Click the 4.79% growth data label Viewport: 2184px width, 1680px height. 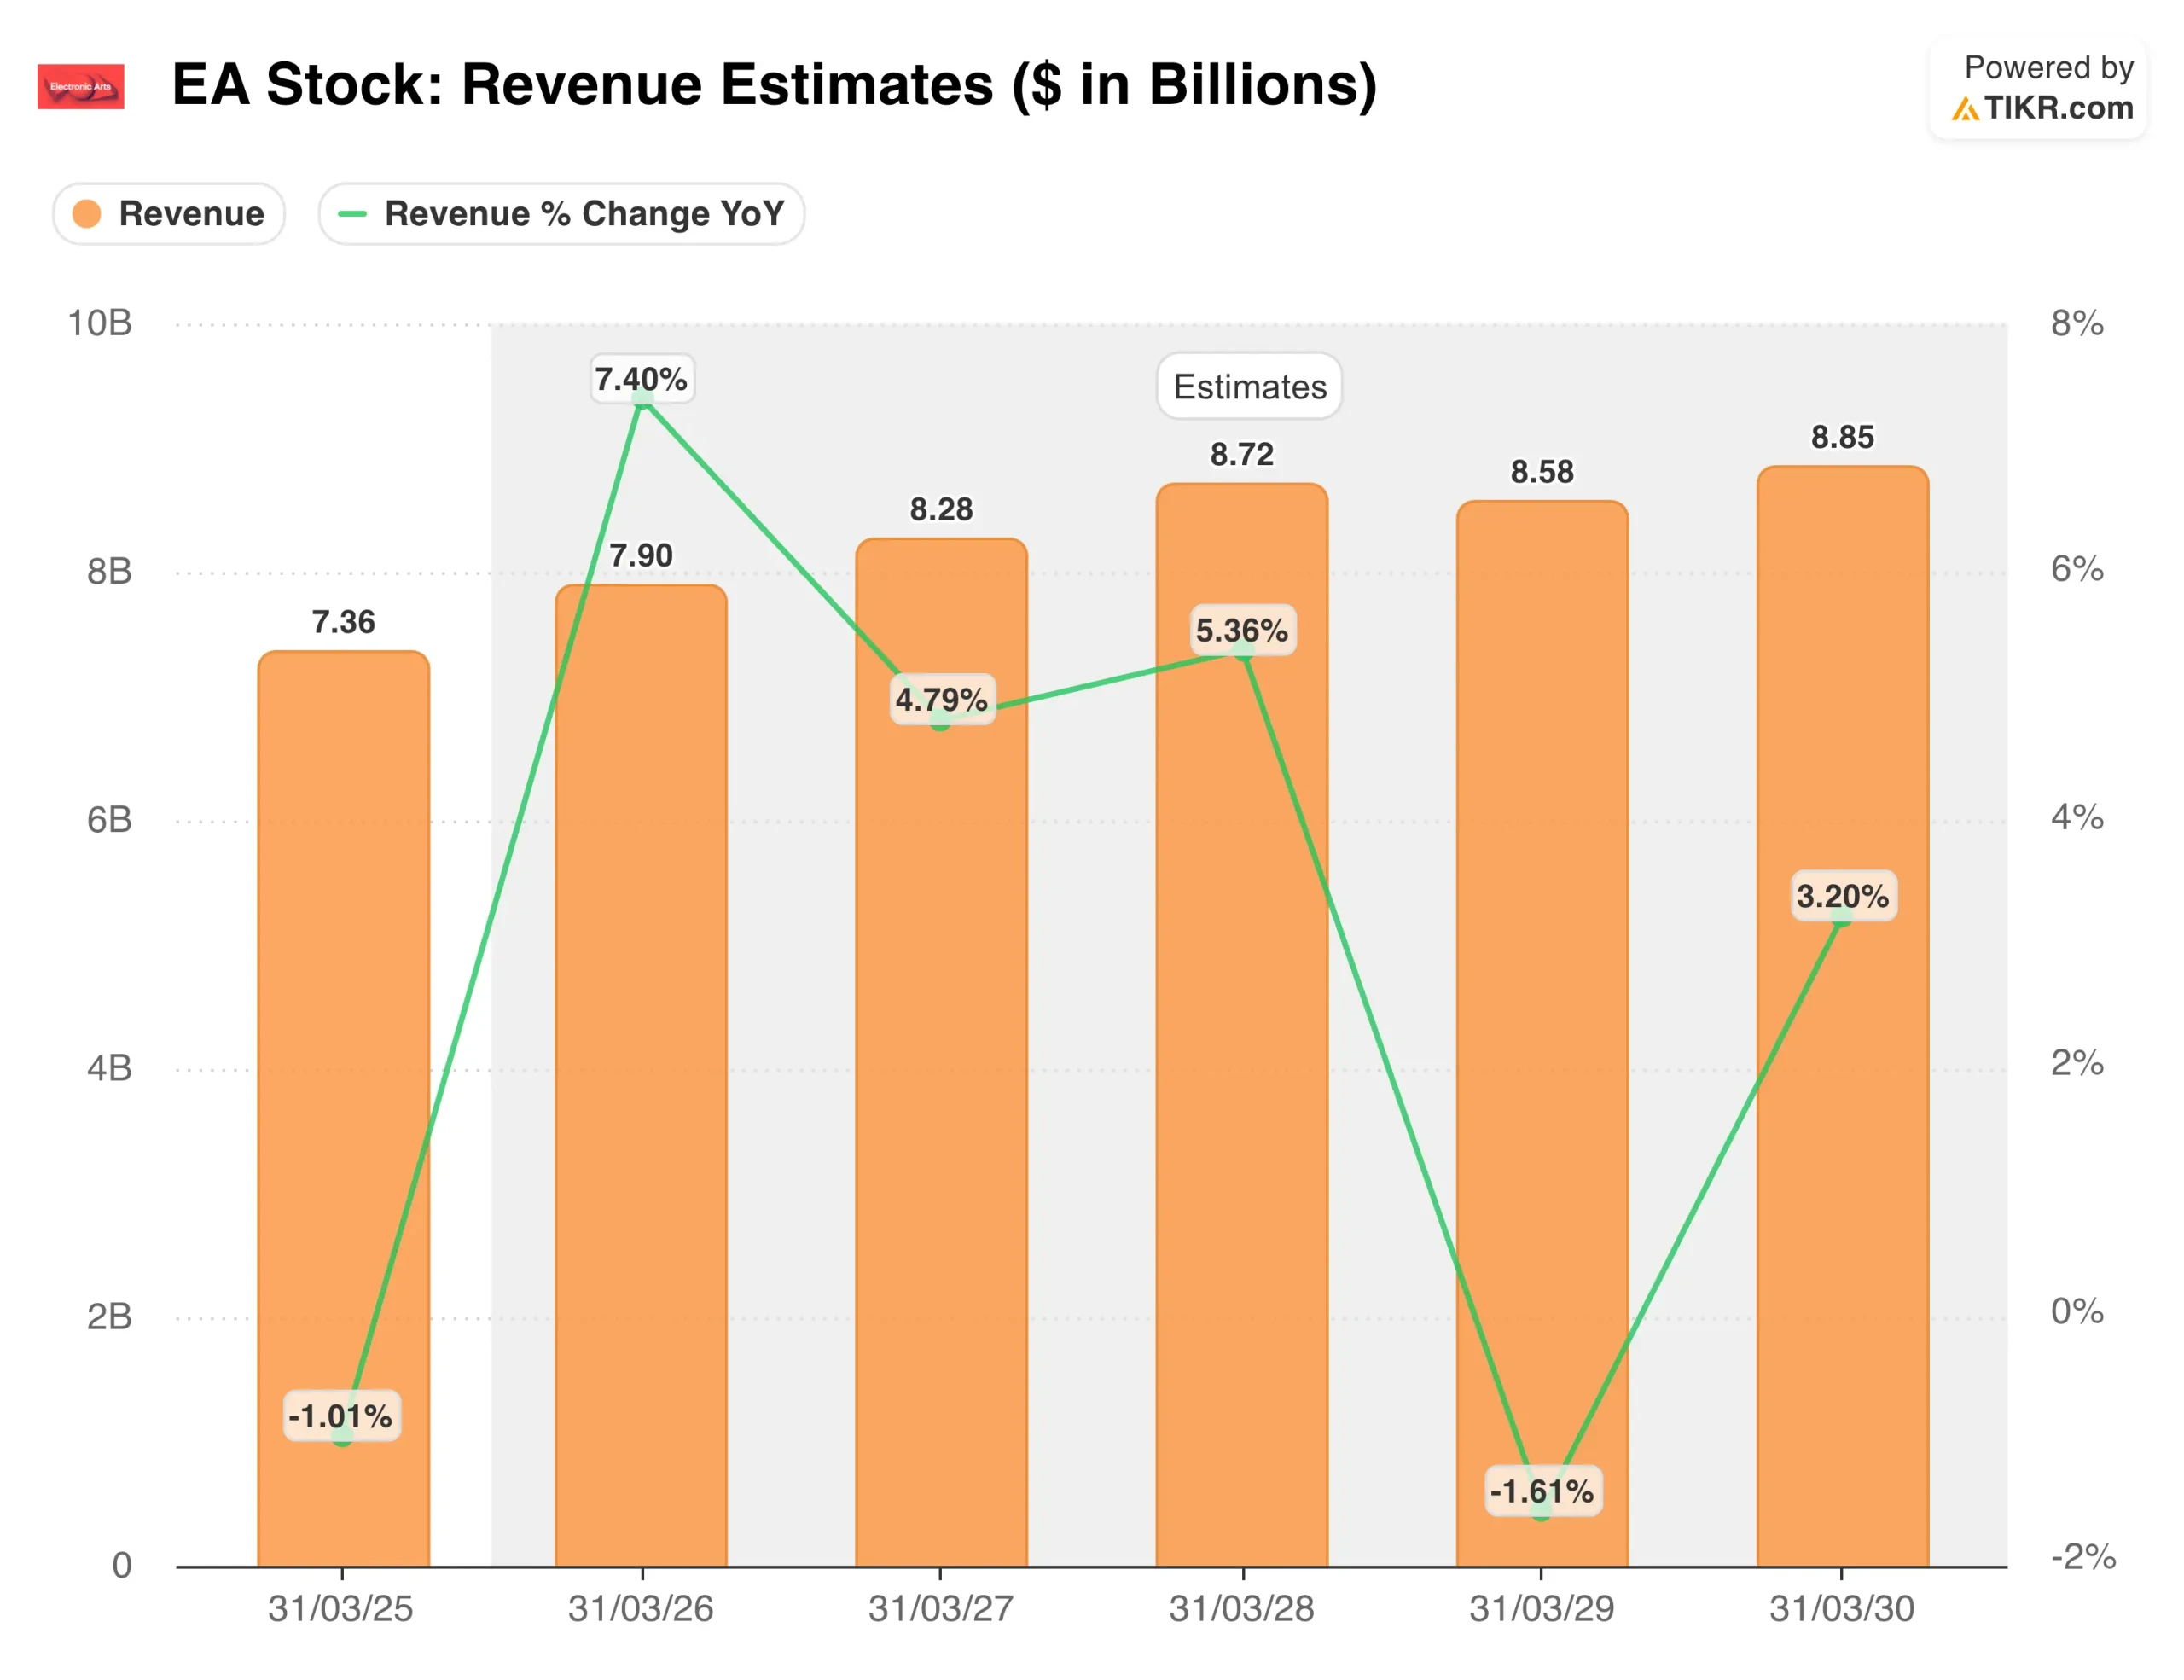(941, 699)
